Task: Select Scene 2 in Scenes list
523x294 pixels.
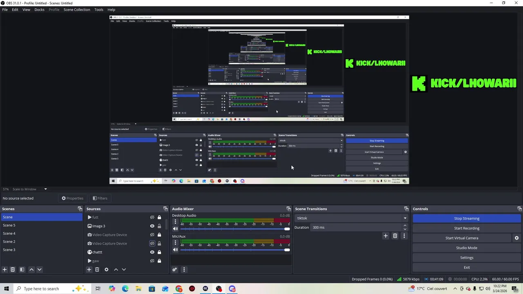Action: (x=41, y=242)
